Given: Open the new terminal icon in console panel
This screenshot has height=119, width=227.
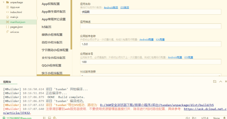Looking at the screenshot, I should click(215, 82).
